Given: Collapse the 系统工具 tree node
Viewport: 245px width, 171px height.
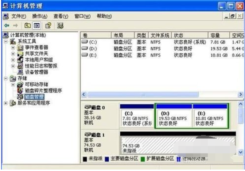Looking at the screenshot, I should coord(6,41).
